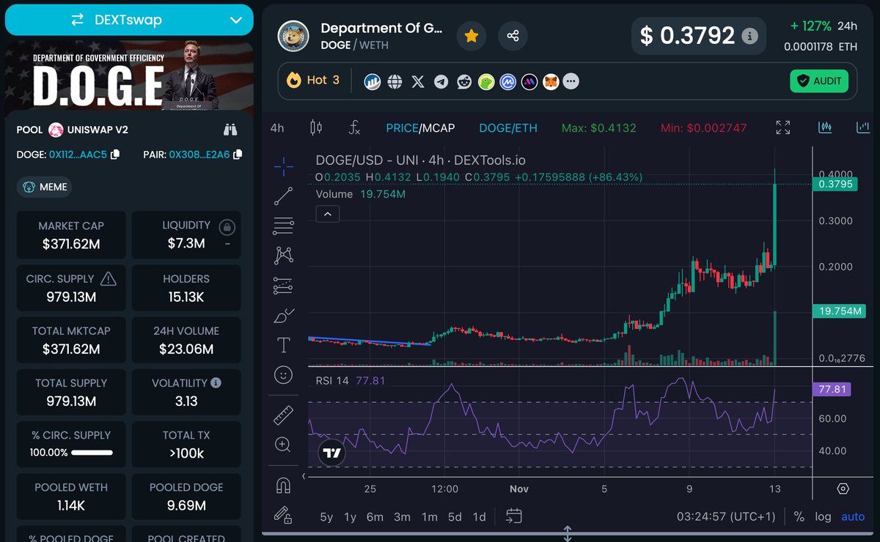The width and height of the screenshot is (880, 542).
Task: Toggle fullscreen chart mode
Action: pos(782,127)
